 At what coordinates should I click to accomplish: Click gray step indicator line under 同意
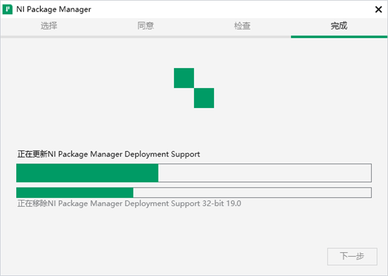click(145, 37)
